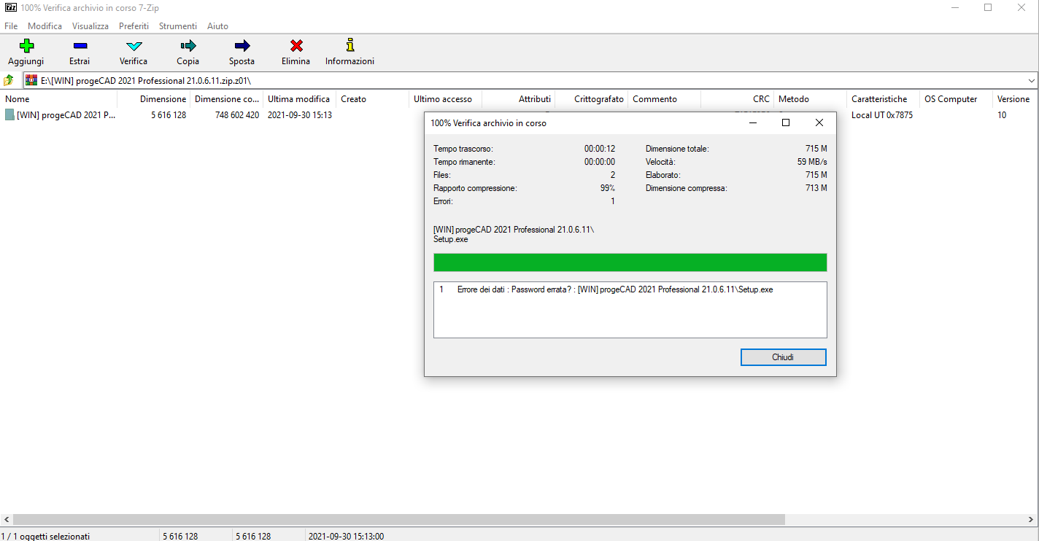The width and height of the screenshot is (1039, 541).
Task: Click the 7-Zip title bar logo
Action: (11, 7)
